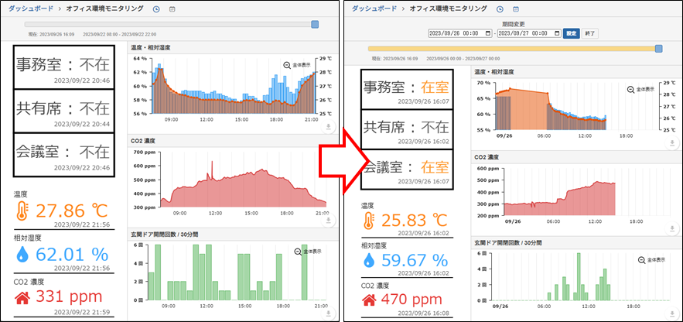Open ダッシュボード breadcrumb link in 09/26 dashboard
The height and width of the screenshot is (322, 683).
tap(374, 9)
